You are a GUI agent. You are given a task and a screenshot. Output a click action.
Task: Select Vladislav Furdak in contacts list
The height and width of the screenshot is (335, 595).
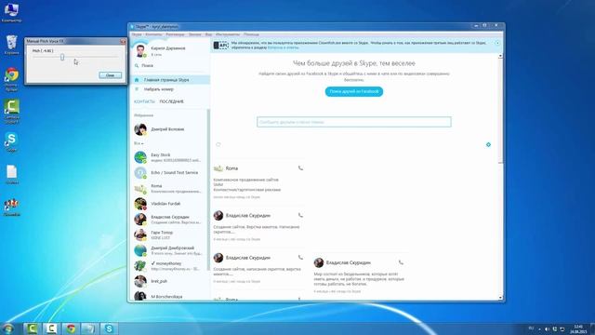pyautogui.click(x=169, y=204)
